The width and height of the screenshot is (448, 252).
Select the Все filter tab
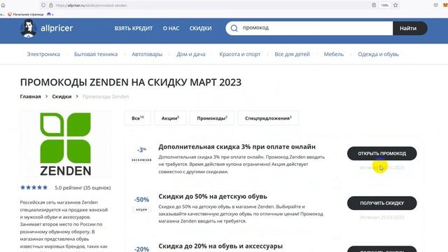click(138, 118)
